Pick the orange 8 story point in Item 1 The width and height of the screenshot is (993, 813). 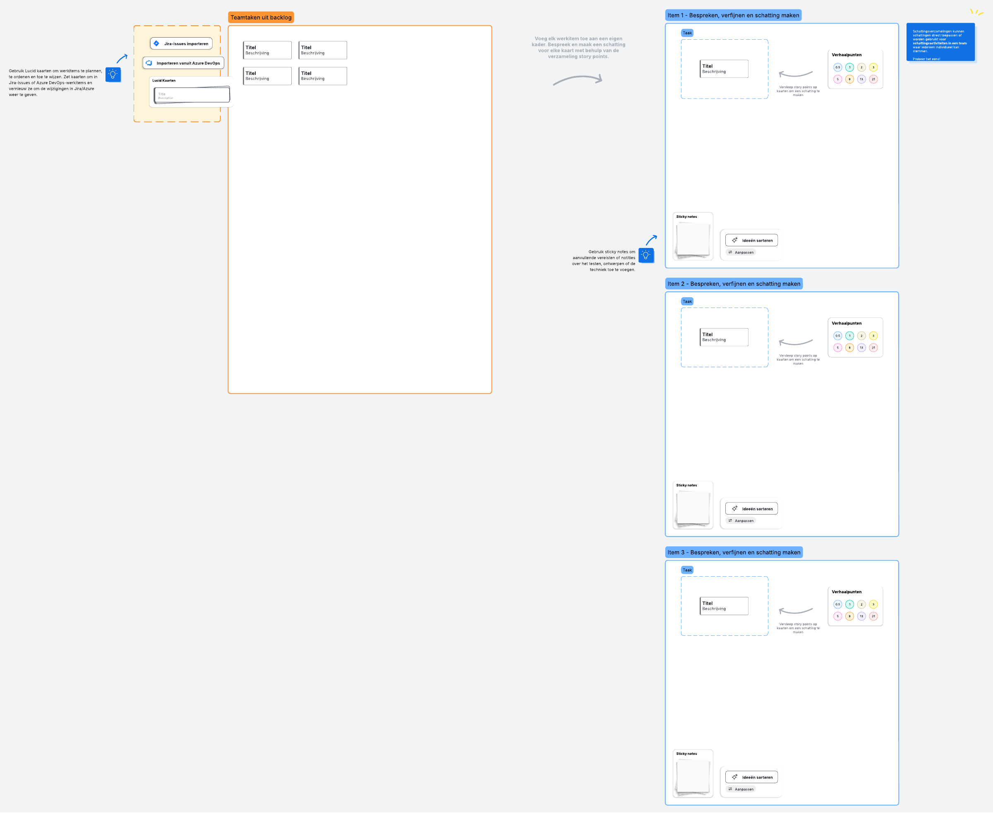click(x=849, y=79)
